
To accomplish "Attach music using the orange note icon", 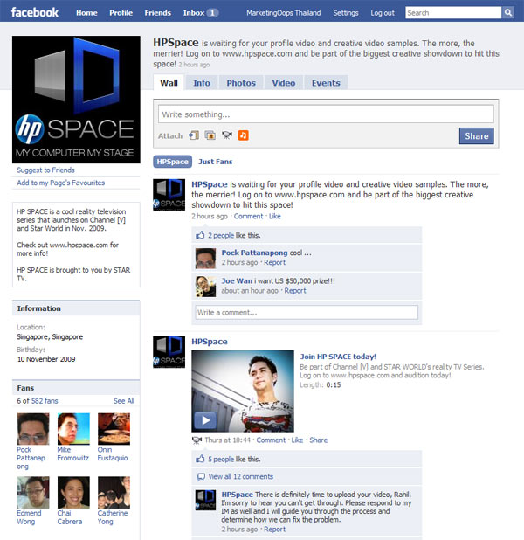I will click(x=243, y=135).
